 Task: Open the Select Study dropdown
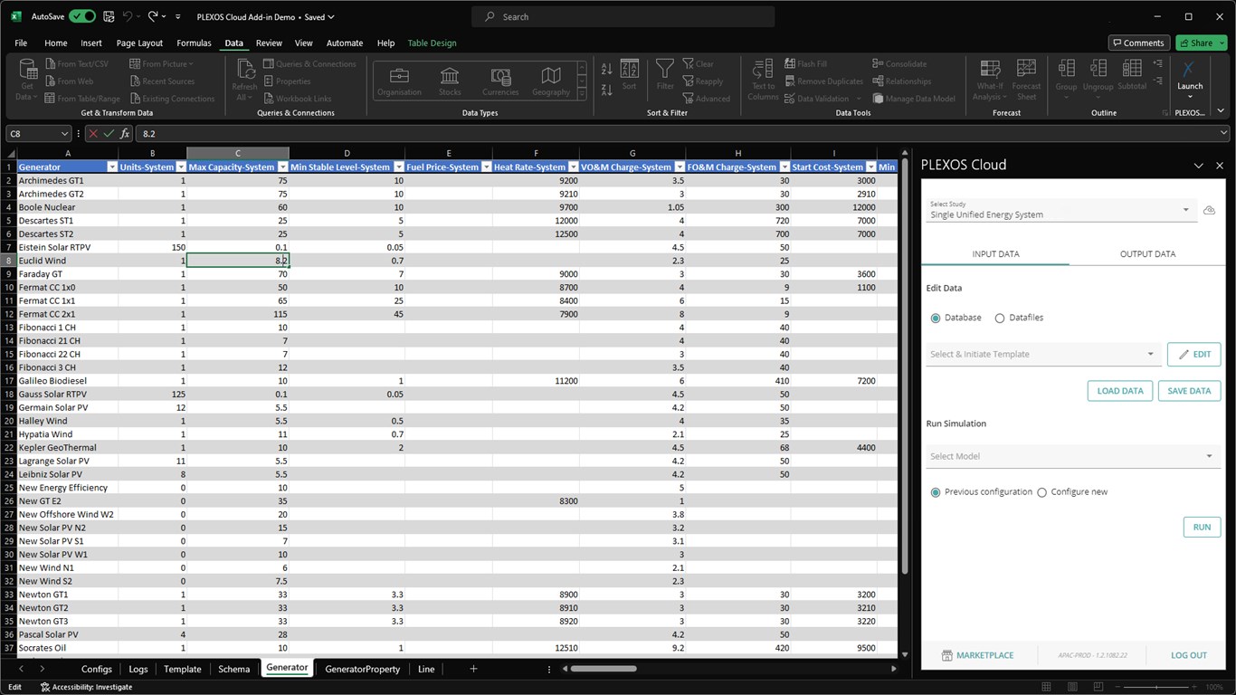1060,210
